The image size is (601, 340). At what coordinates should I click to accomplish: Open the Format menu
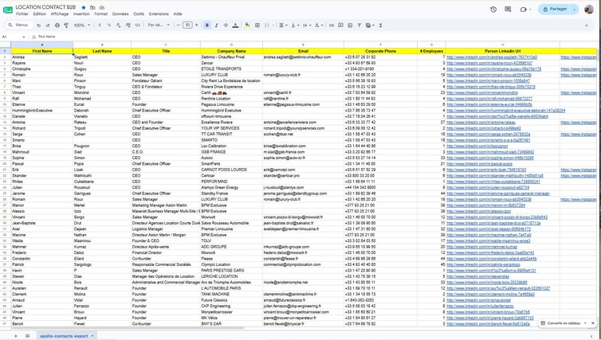[100, 14]
